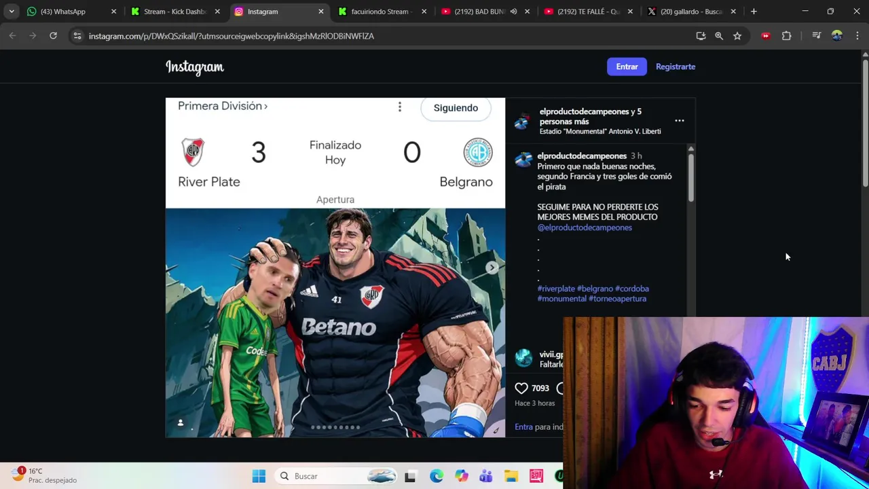Viewport: 869px width, 489px height.
Task: Launch Microsoft Edge from taskbar
Action: click(436, 476)
